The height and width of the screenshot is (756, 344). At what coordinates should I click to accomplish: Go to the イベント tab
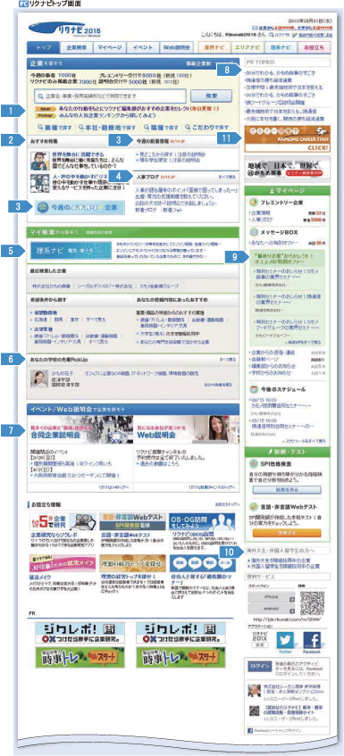[143, 47]
